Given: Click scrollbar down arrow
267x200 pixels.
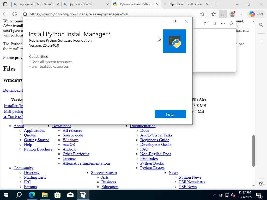Looking at the screenshot, I should coord(253,186).
